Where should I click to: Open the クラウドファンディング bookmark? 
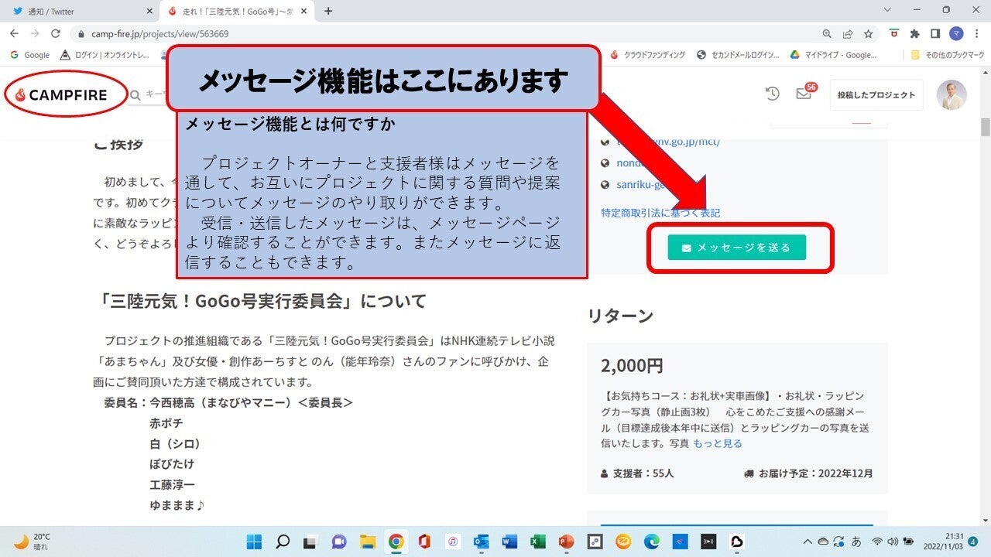click(x=647, y=55)
